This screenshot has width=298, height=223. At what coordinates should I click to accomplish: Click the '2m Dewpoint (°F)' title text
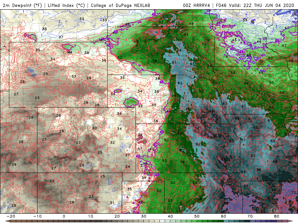point(22,5)
